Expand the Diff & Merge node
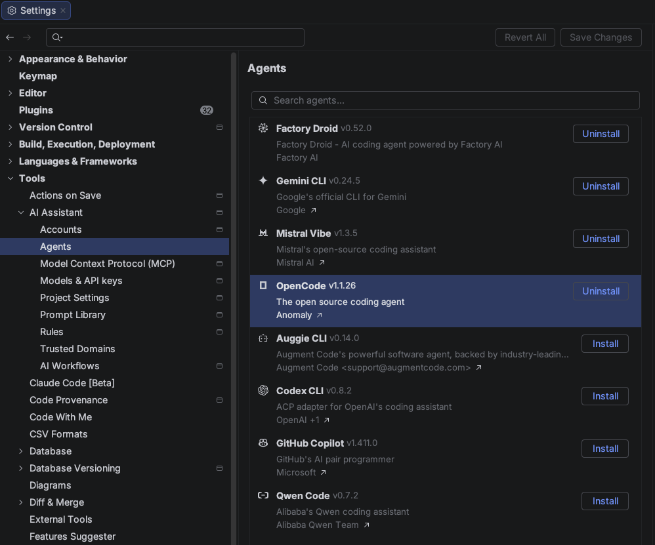 [x=21, y=502]
